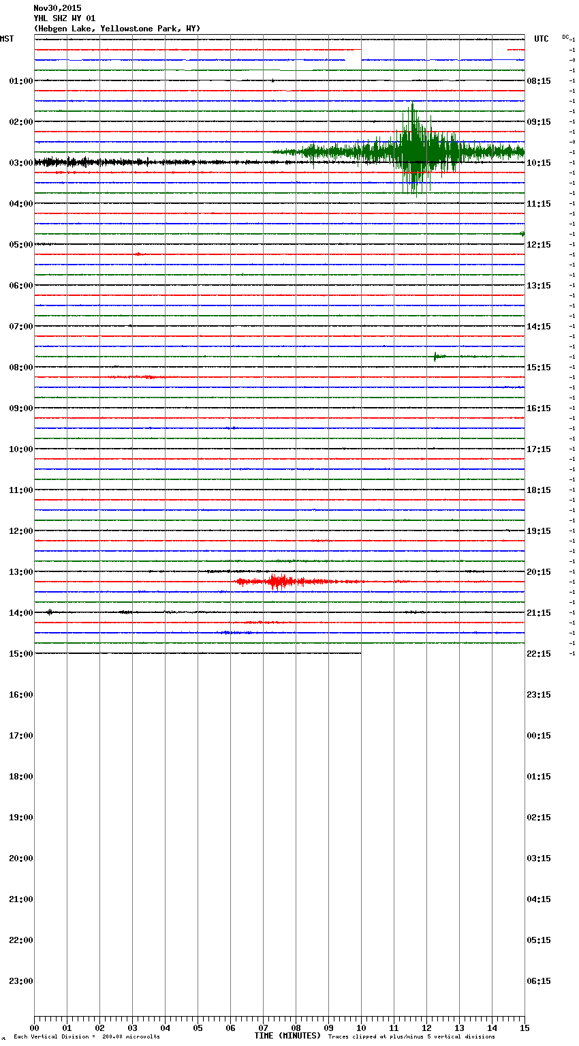Click the "16:15" UTC time label
This screenshot has width=579, height=1046.
click(539, 408)
